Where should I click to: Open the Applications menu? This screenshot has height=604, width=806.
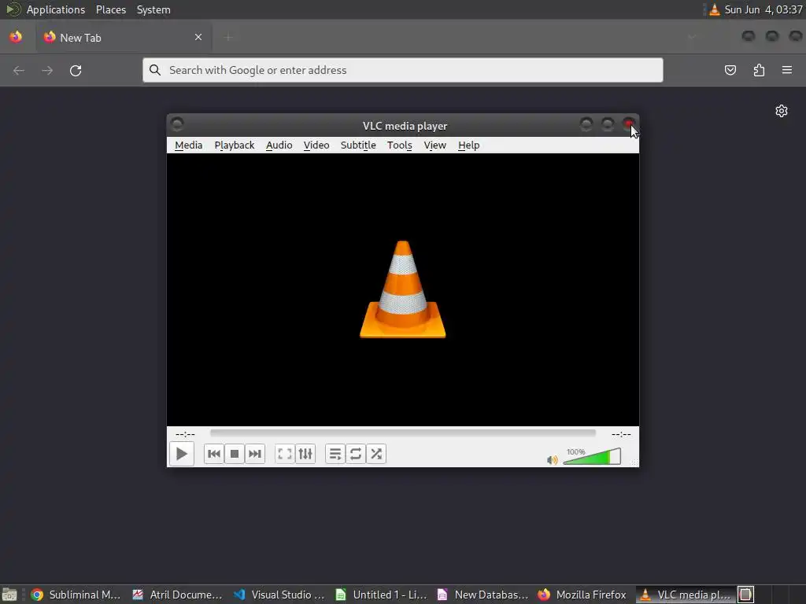(56, 9)
